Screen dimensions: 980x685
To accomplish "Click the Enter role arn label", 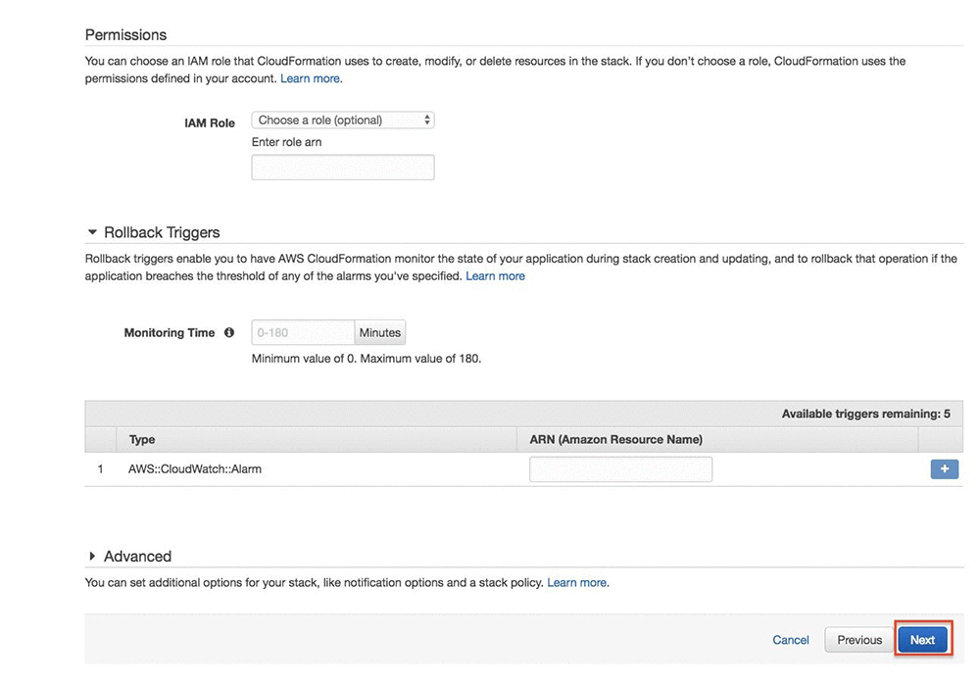I will coord(287,142).
